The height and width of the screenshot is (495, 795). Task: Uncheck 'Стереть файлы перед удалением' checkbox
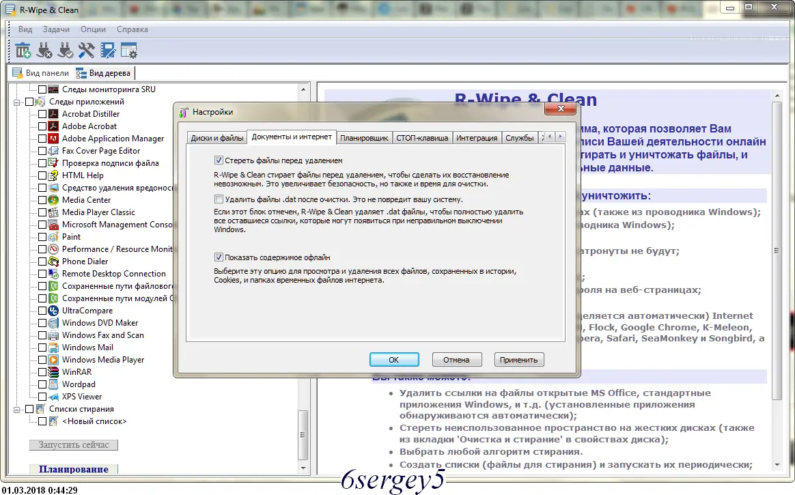click(219, 160)
